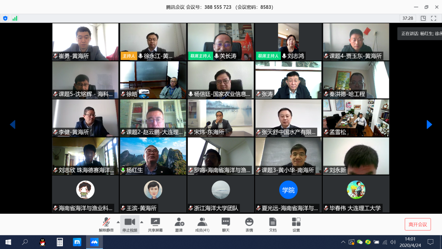Select 崔勇-黄海所 video tile
This screenshot has height=249, width=442.
(85, 42)
